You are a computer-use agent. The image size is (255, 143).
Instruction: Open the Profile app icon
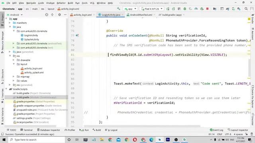[196, 9]
